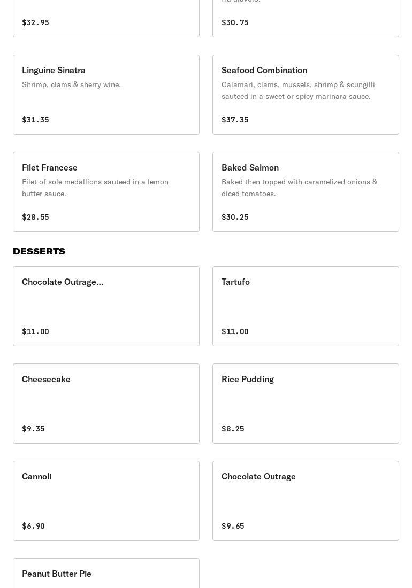
Task: Add Cheesecake from the desserts list
Action: 106,404
